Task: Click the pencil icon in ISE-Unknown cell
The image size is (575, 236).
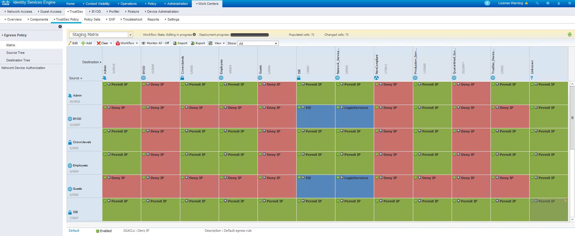Action: (x=566, y=200)
